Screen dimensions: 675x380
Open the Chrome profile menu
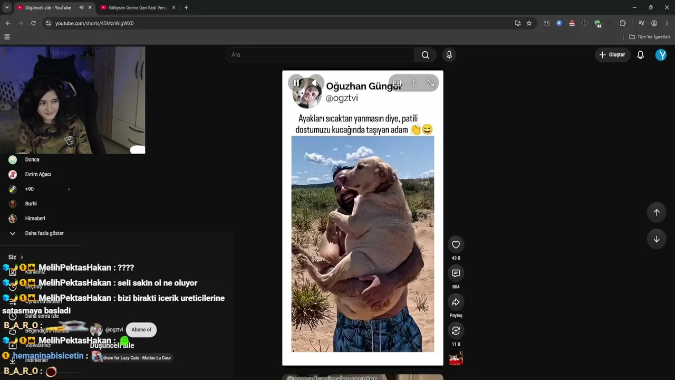[654, 23]
